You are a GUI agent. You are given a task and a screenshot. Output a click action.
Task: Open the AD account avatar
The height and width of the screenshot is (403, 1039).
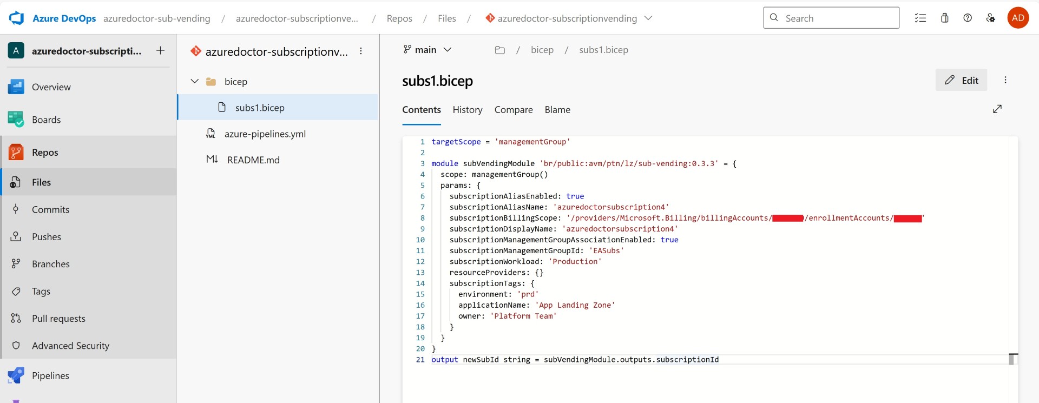[x=1018, y=18]
